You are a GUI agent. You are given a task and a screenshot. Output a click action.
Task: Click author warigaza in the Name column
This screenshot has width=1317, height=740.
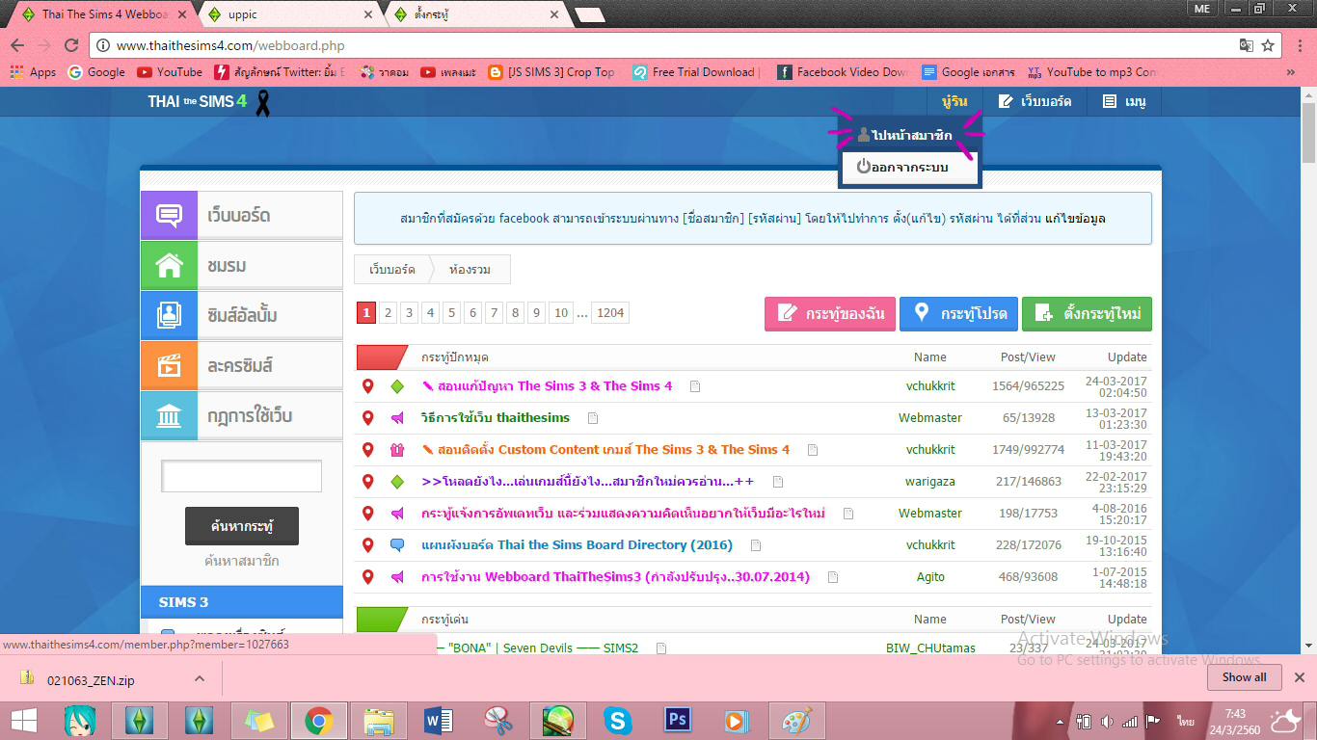[930, 482]
